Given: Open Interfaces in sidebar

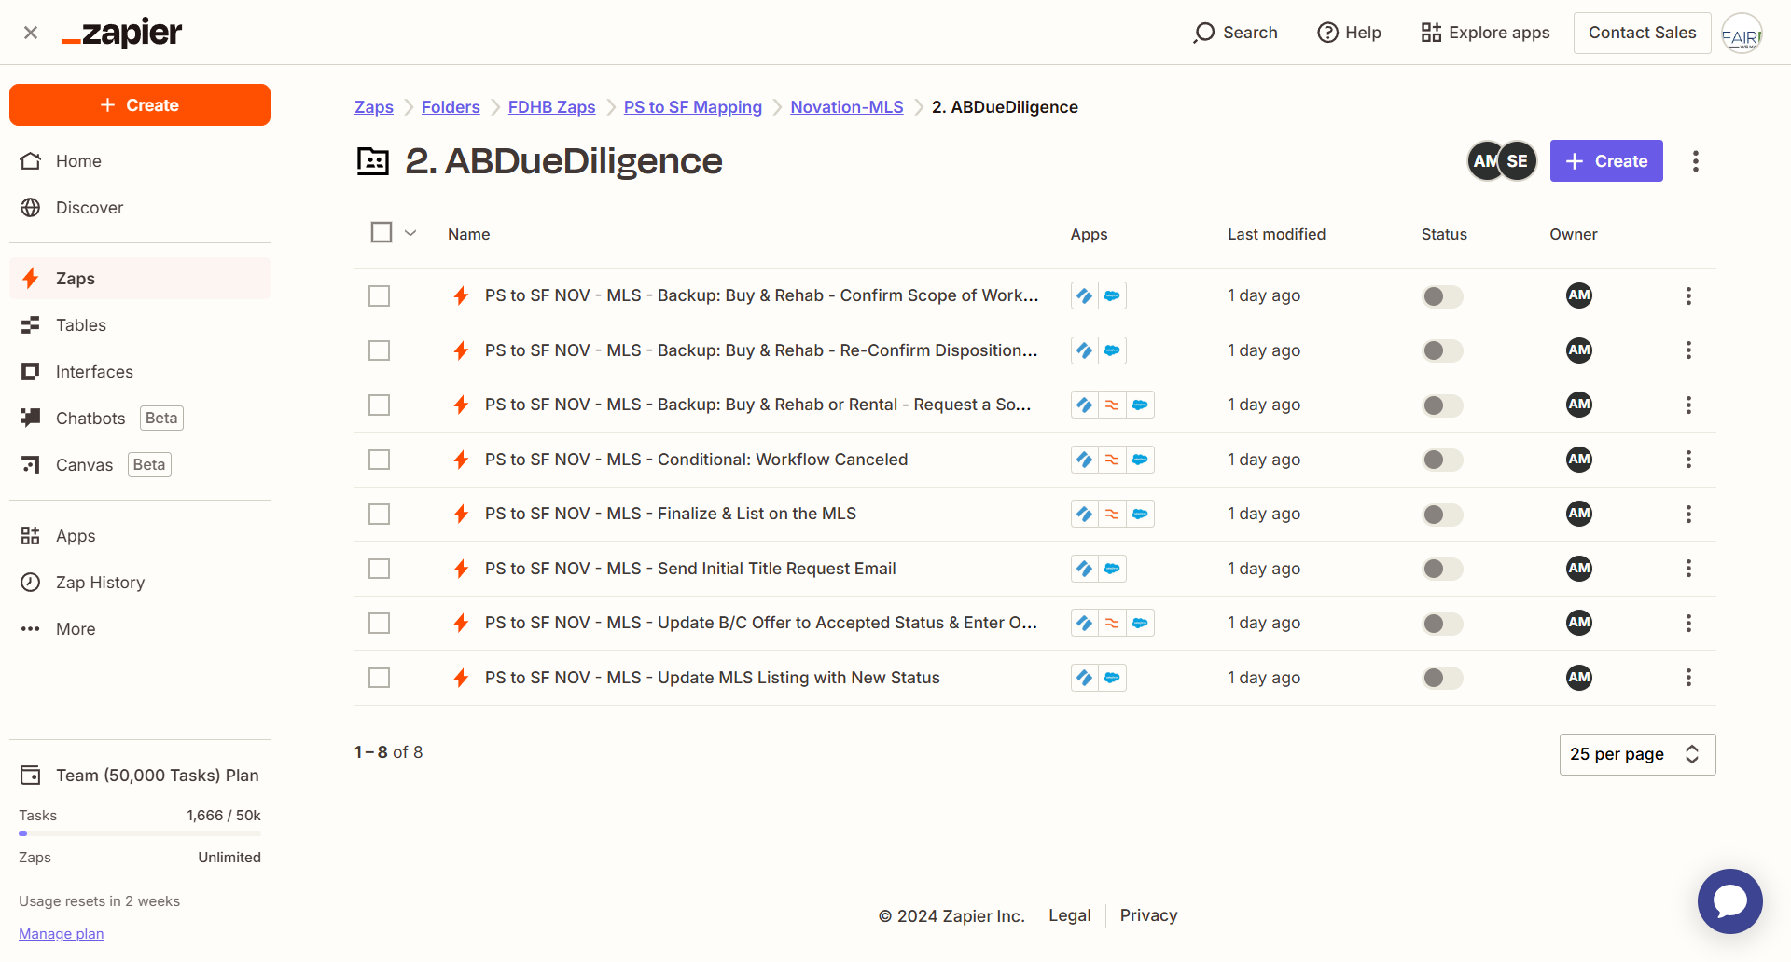Looking at the screenshot, I should [140, 372].
